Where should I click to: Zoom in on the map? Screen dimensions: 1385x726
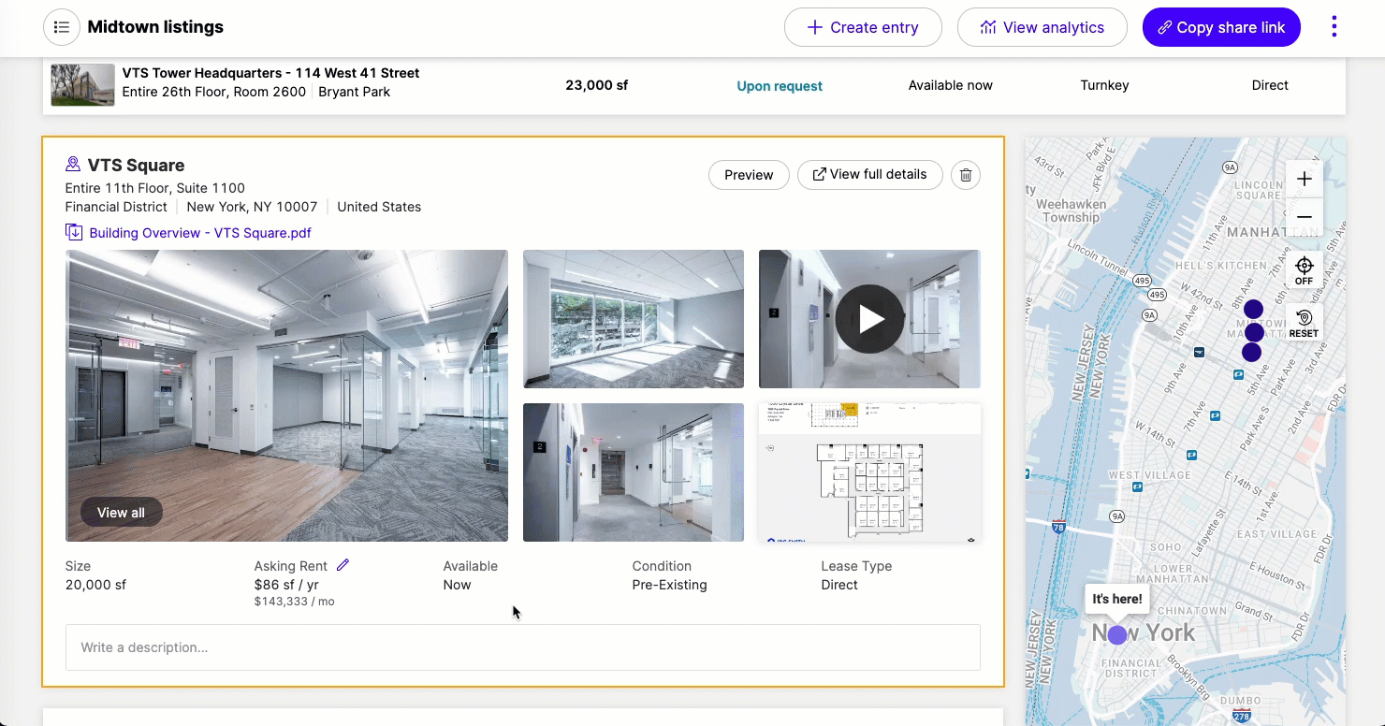(1305, 179)
